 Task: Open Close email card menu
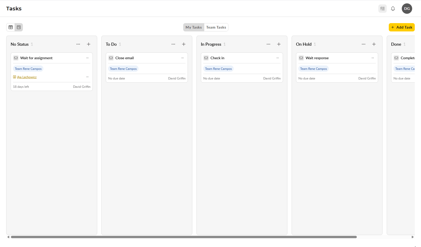[x=182, y=58]
